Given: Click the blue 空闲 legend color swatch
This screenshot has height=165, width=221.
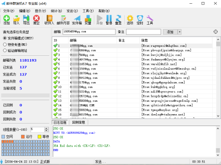Looking at the screenshot, I should 3,137.
